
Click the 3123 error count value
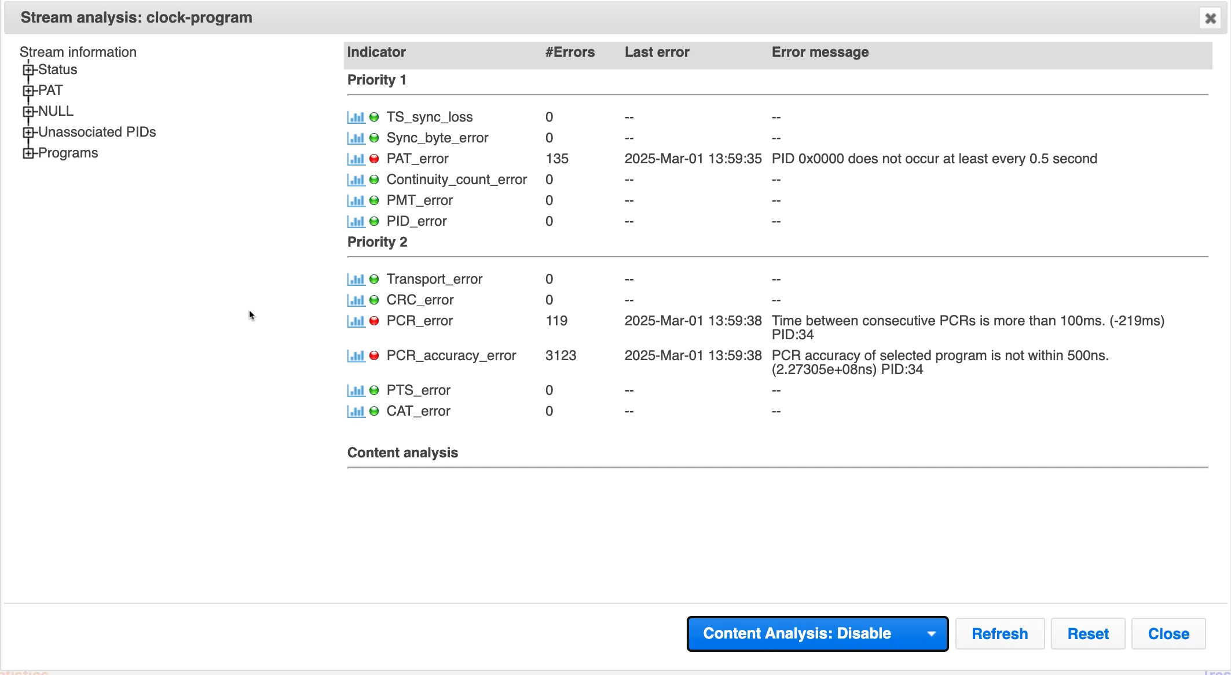click(x=560, y=355)
